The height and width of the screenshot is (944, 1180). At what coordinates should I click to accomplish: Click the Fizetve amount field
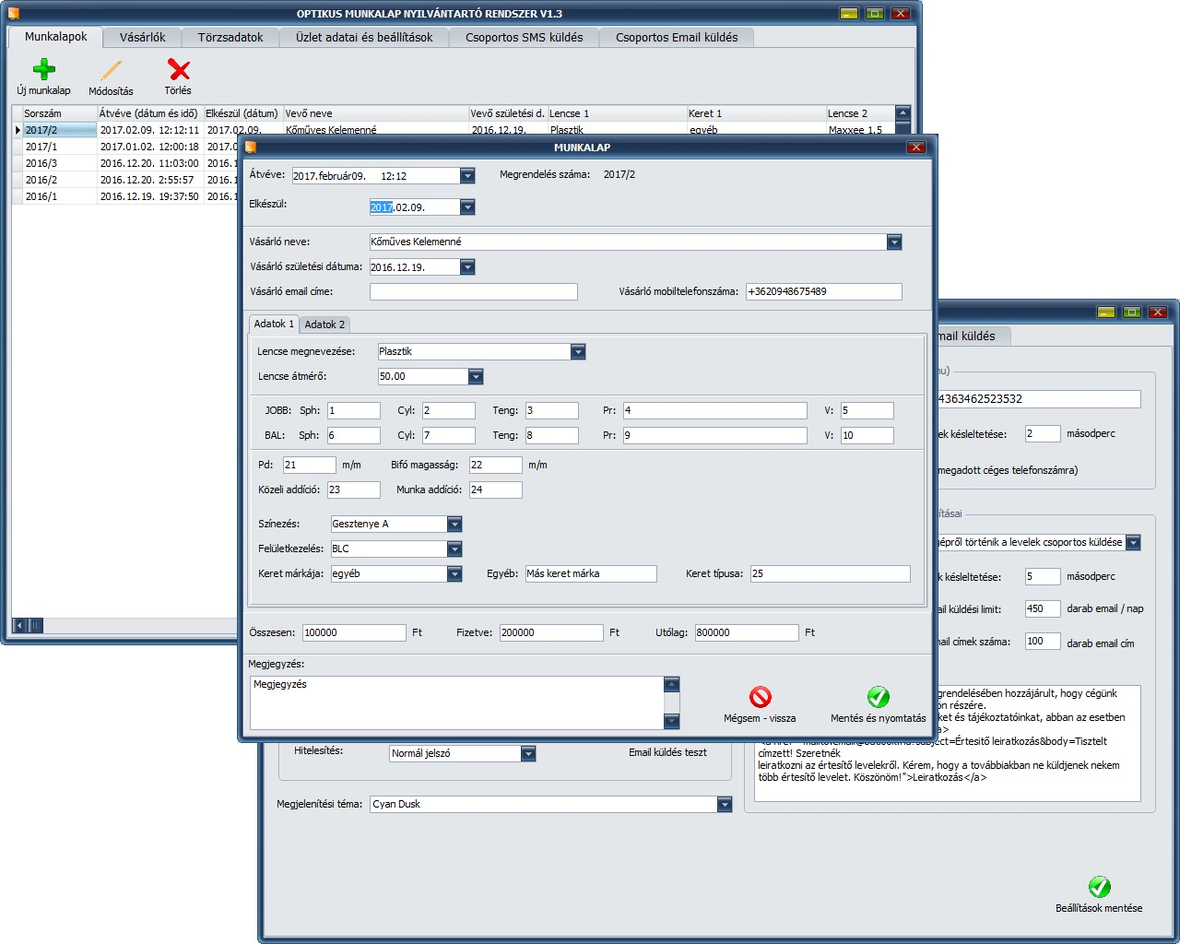(551, 632)
